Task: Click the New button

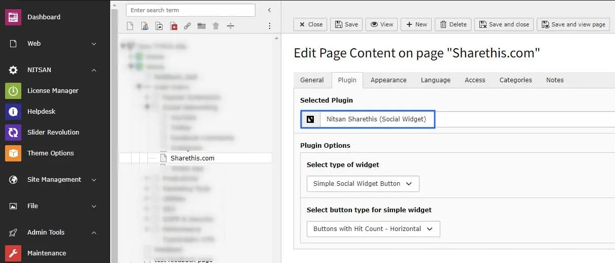Action: [x=416, y=24]
